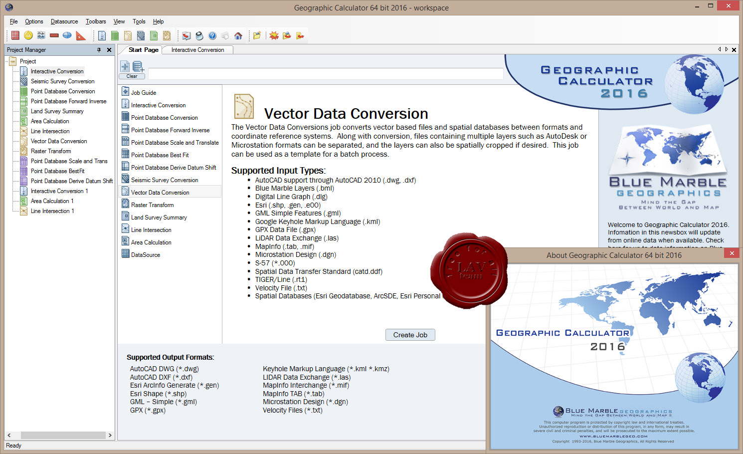This screenshot has height=454, width=743.
Task: Click the blue ellipsoid icon in toolbar
Action: click(67, 35)
